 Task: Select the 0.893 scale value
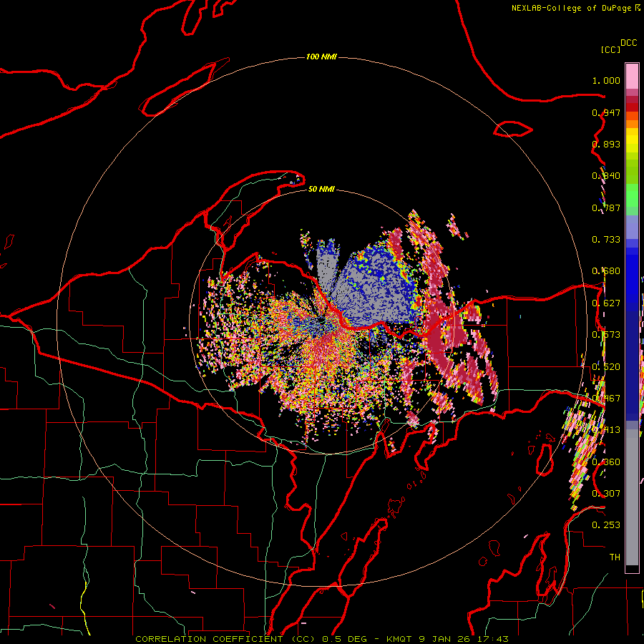point(606,144)
